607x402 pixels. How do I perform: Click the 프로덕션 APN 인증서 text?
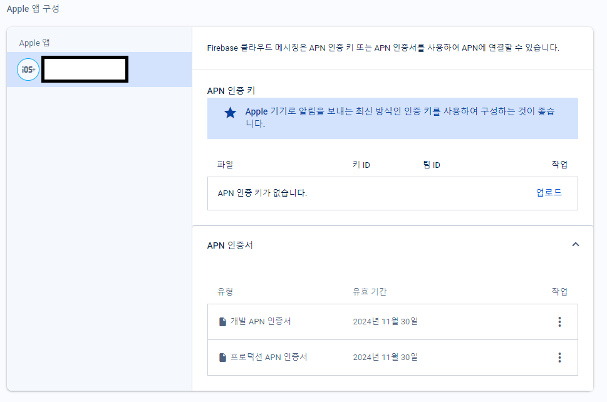(x=269, y=357)
